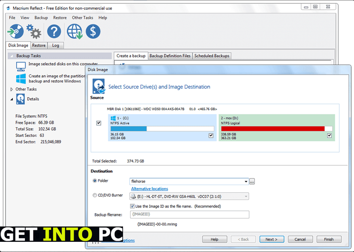
Task: Open the Restore menu
Action: pyautogui.click(x=60, y=18)
